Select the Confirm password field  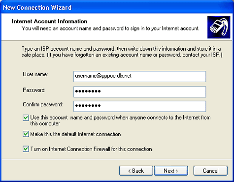pyautogui.click(x=139, y=106)
